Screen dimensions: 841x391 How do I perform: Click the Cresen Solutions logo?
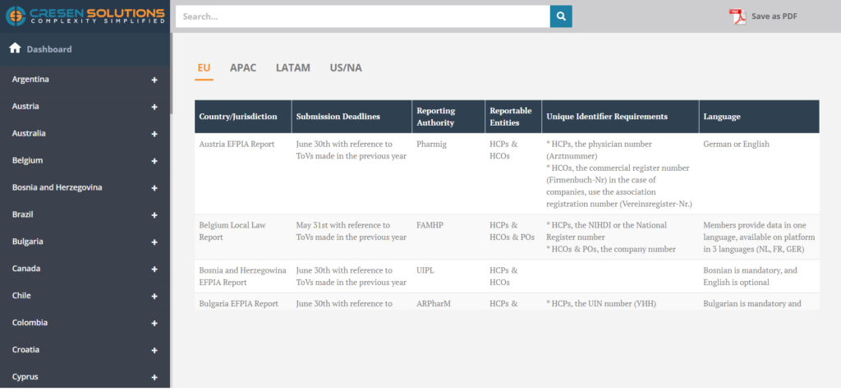click(x=85, y=15)
